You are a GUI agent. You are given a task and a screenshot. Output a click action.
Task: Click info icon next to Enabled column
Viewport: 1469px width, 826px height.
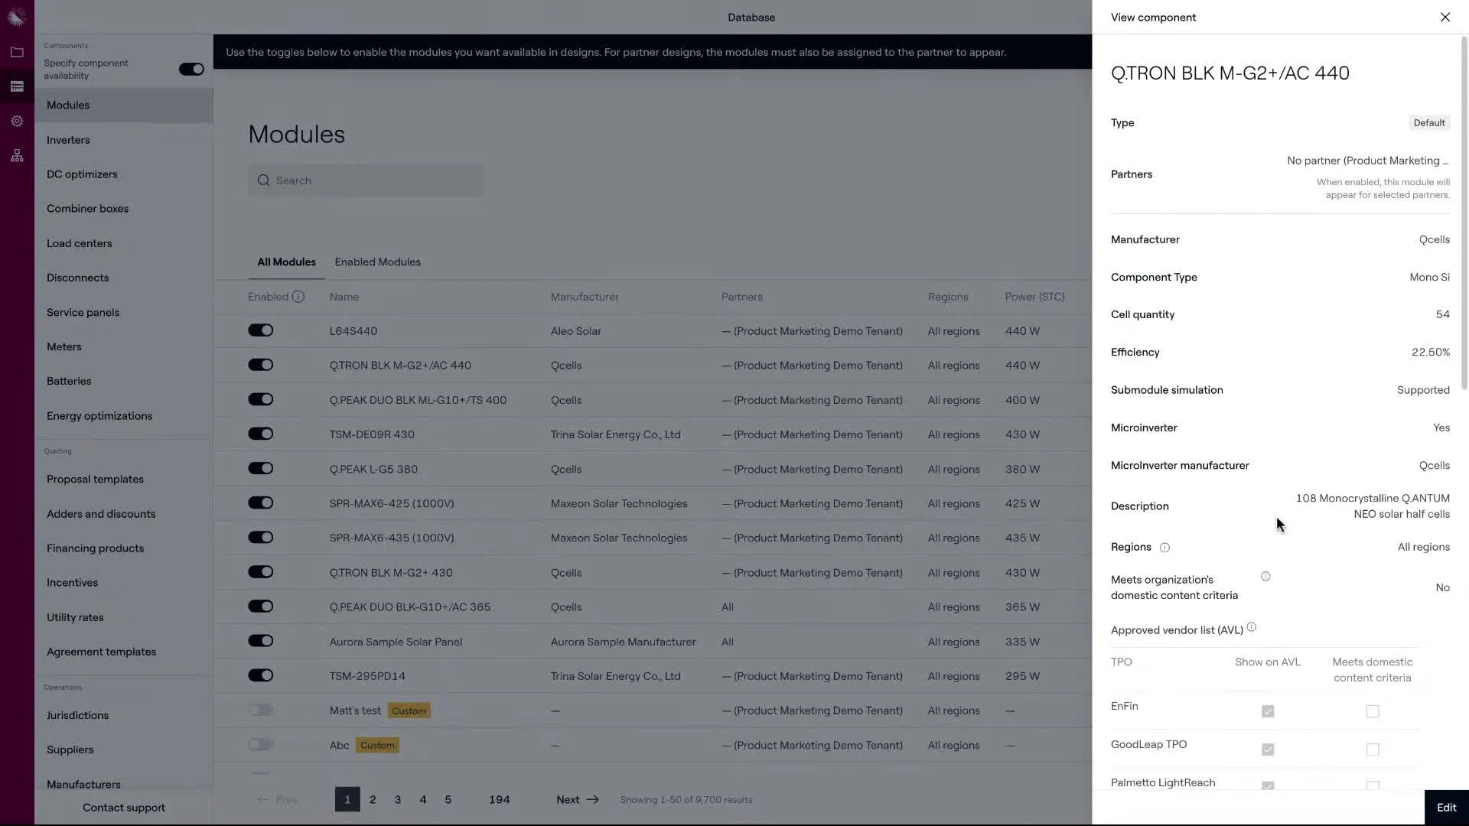click(298, 297)
